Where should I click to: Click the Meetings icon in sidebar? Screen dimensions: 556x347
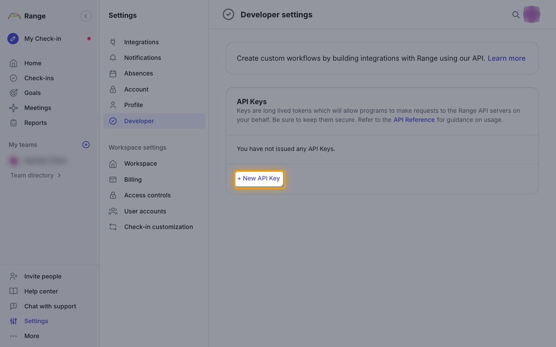13,108
